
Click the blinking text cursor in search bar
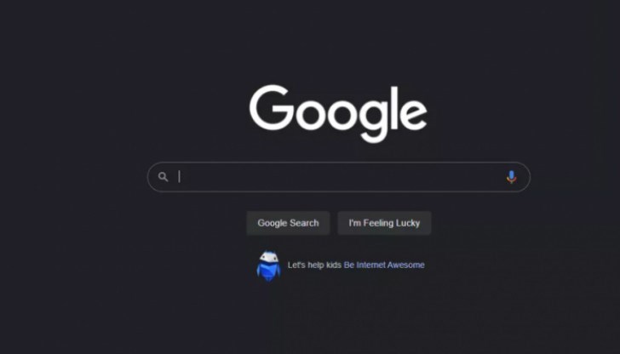pyautogui.click(x=179, y=177)
